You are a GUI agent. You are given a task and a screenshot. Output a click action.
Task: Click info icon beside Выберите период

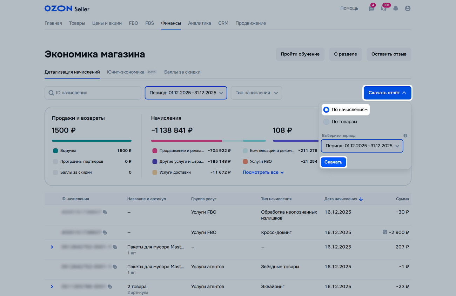click(405, 136)
